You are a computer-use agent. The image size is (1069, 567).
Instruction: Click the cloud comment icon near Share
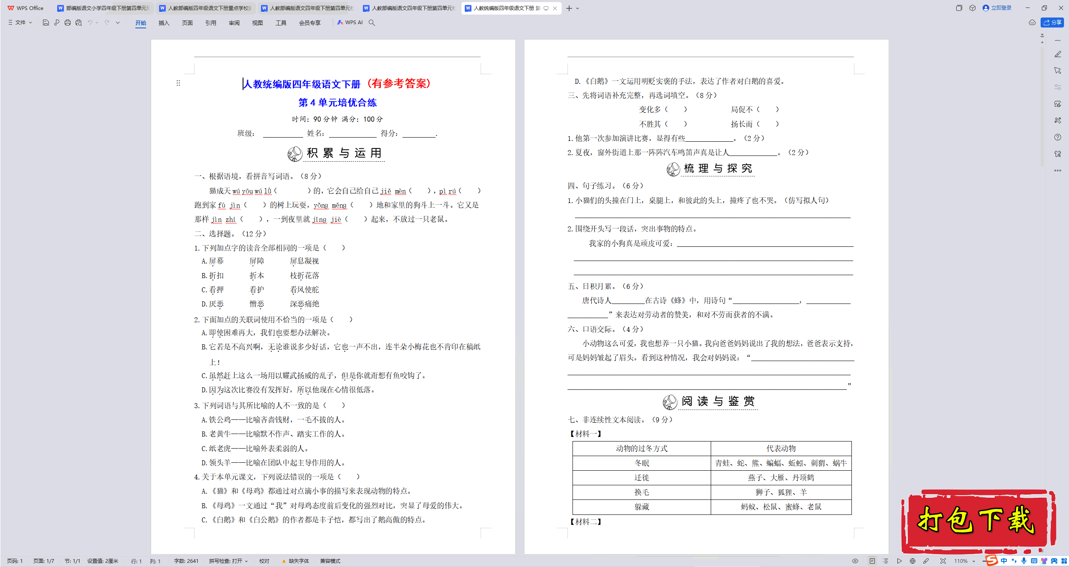point(1032,23)
